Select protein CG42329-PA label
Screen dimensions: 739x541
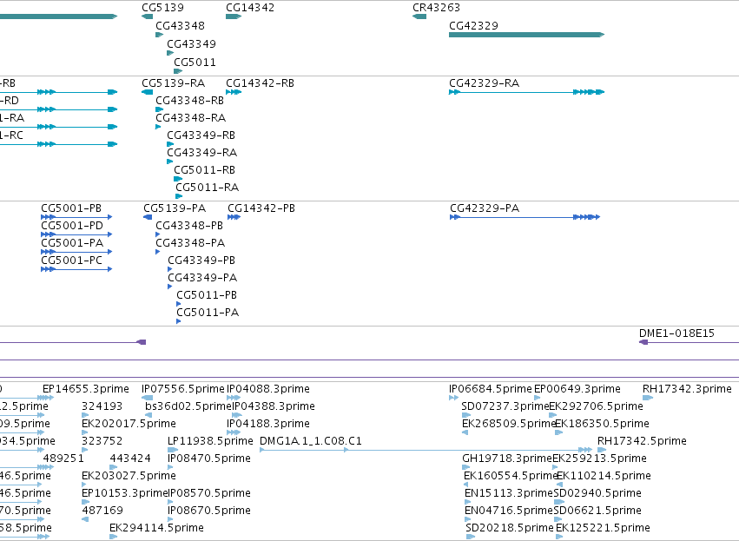[x=485, y=208]
